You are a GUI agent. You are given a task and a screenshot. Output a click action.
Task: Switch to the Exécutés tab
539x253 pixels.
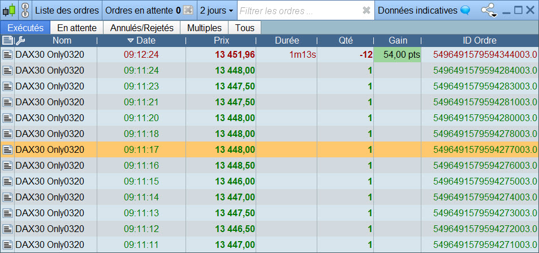pos(25,28)
